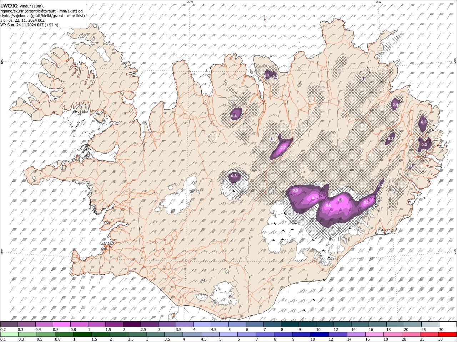Image resolution: width=457 pixels, height=342 pixels.
Task: Click the 20W longitude label at top edge
Action: click(x=190, y=2)
